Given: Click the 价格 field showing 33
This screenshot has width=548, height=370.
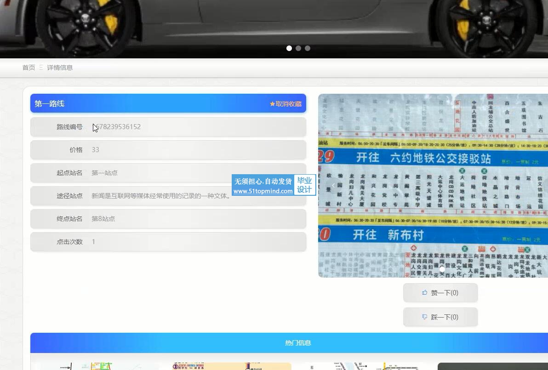Looking at the screenshot, I should [x=96, y=150].
